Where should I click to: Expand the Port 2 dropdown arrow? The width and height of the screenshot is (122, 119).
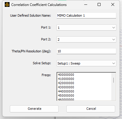point(114,40)
